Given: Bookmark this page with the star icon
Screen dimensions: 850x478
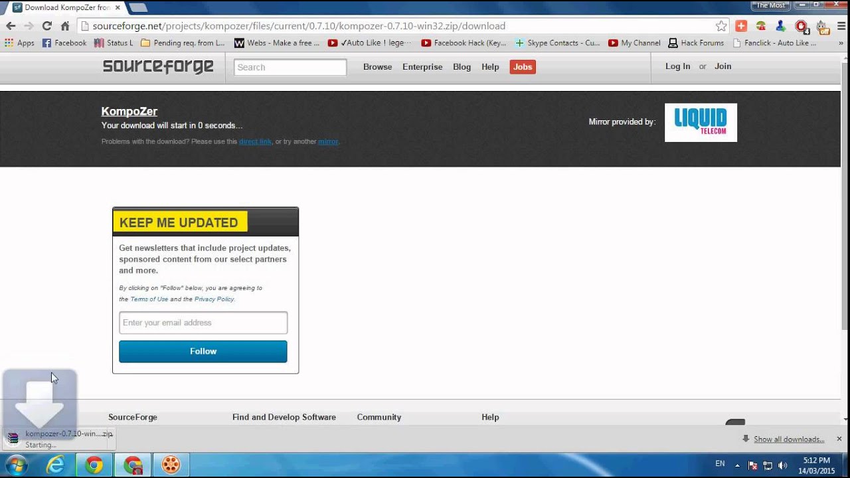Looking at the screenshot, I should pos(721,26).
